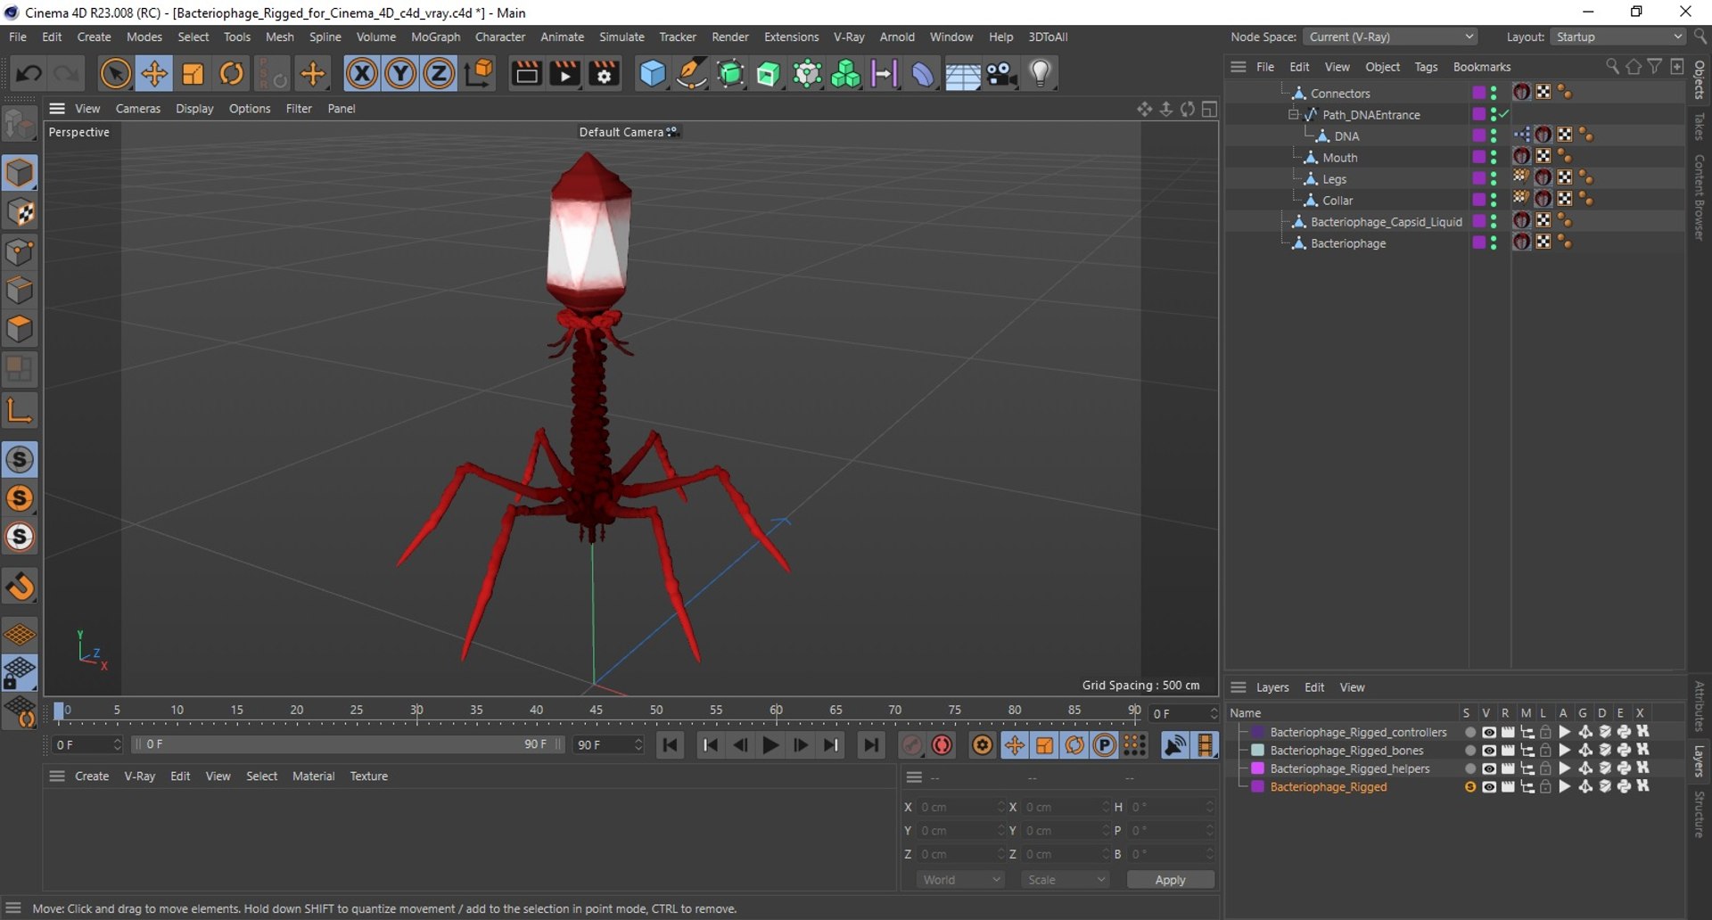Go to end of animation
The width and height of the screenshot is (1712, 920).
pos(871,745)
